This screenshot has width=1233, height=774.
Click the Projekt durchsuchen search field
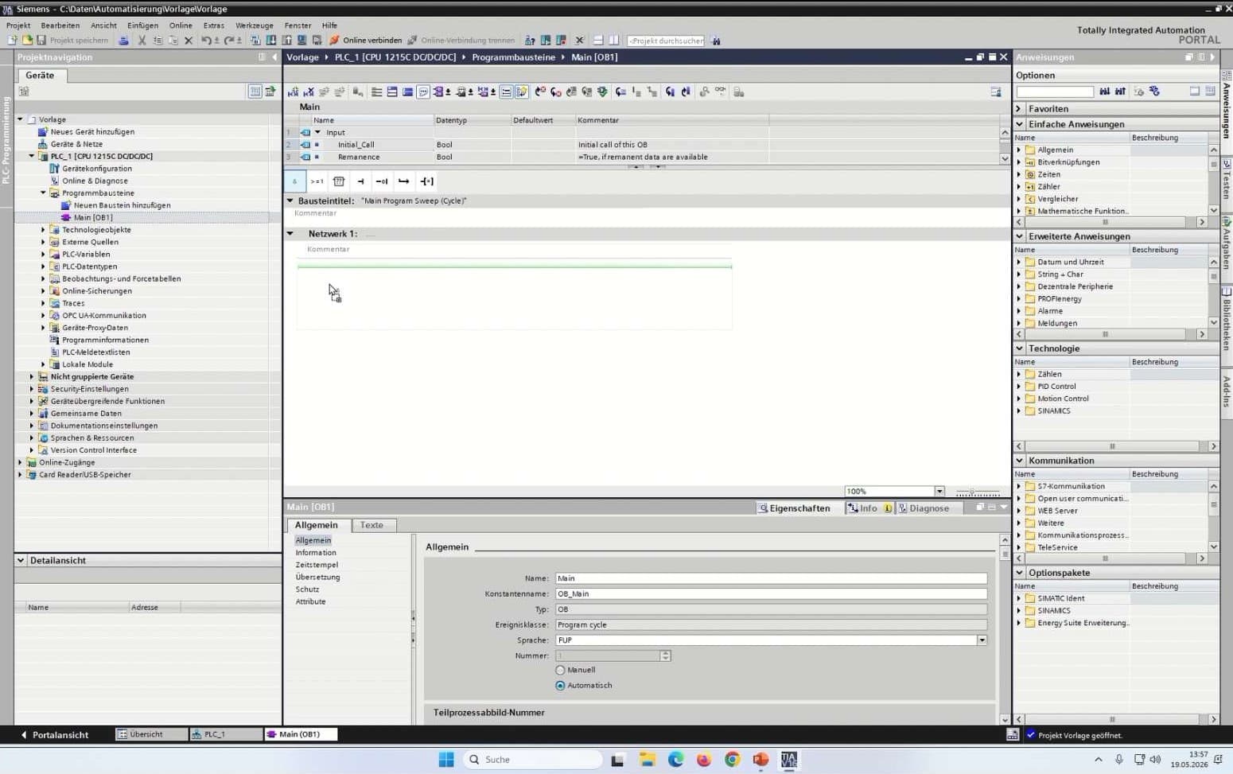(666, 41)
